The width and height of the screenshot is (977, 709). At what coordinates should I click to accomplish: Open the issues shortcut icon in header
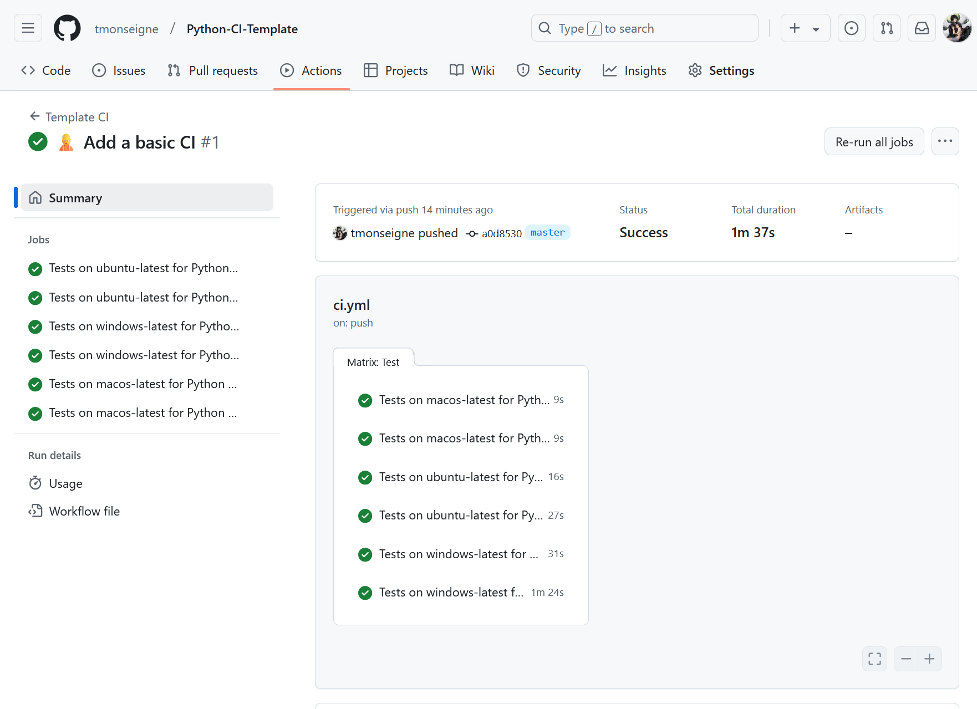point(851,28)
